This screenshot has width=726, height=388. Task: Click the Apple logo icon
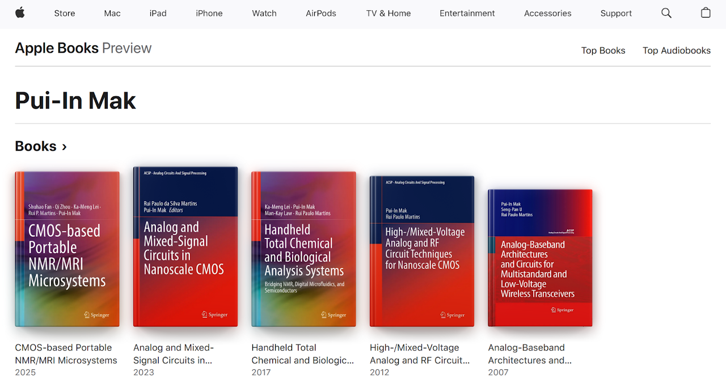tap(20, 13)
